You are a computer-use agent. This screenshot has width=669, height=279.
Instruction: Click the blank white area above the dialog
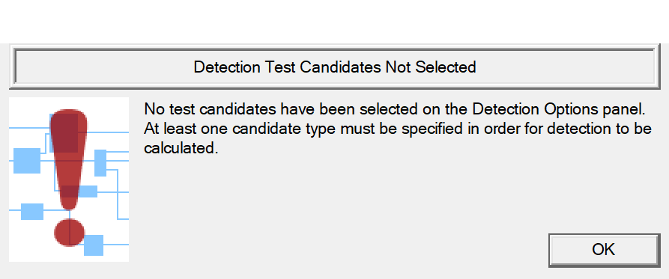tap(334, 21)
